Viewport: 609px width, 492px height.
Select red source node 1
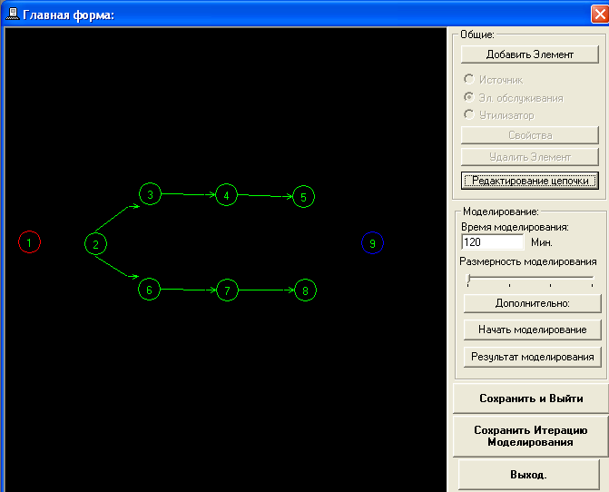(30, 242)
